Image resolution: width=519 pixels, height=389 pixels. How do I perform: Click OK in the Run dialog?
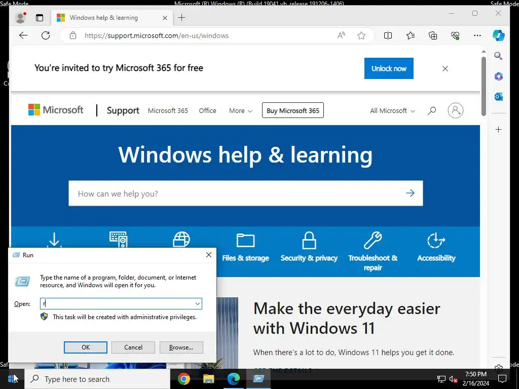(x=85, y=347)
